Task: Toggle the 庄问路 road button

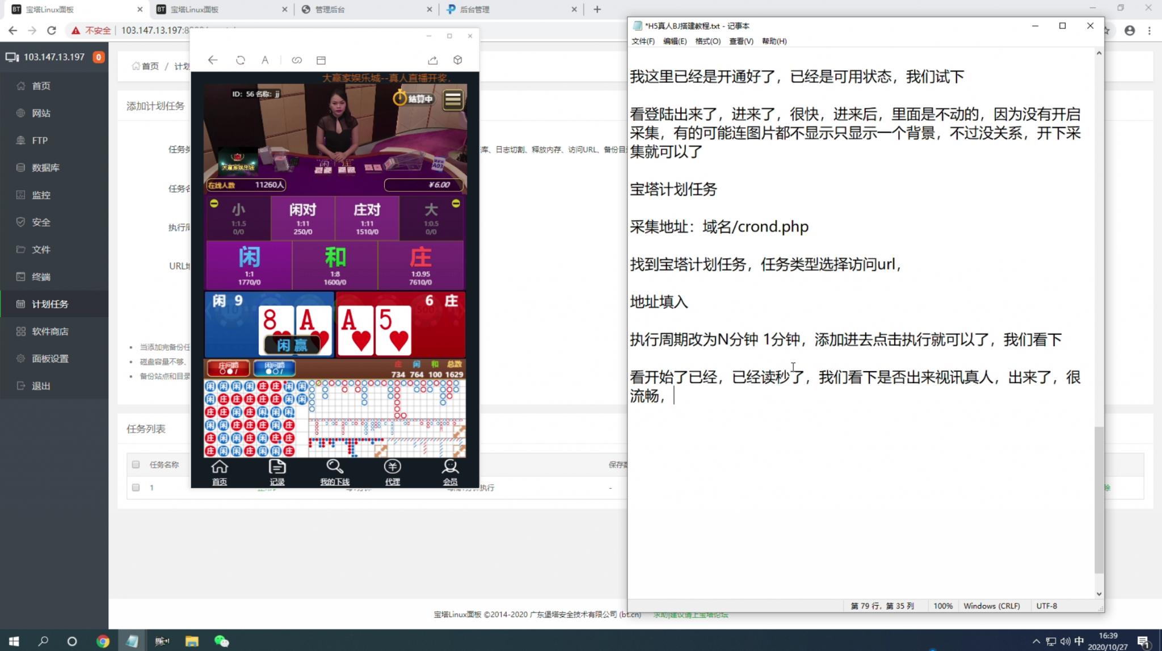Action: coord(228,368)
